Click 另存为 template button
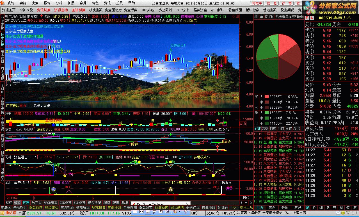This screenshot has height=217, width=359. tap(36, 202)
